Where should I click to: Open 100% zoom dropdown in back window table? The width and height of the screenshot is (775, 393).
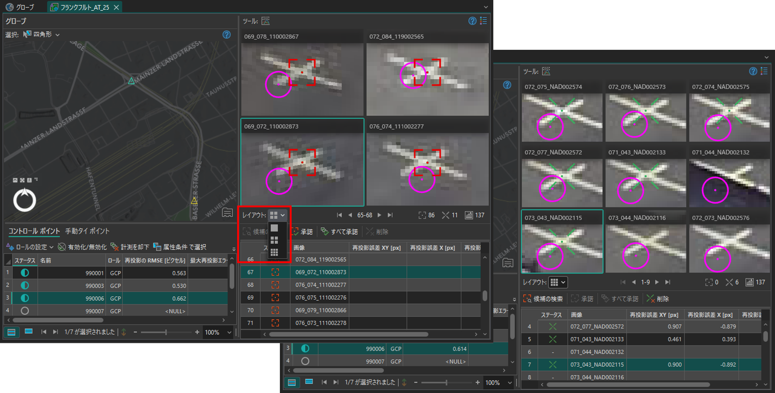510,383
